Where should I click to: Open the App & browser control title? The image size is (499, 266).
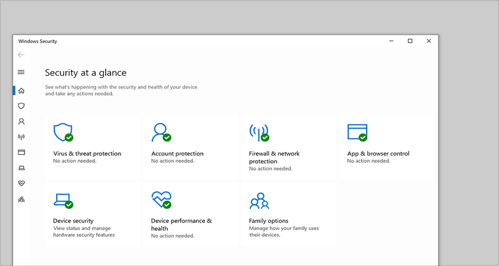[379, 154]
